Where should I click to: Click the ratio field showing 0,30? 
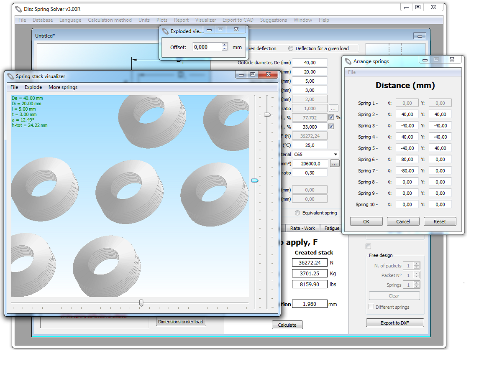point(310,173)
